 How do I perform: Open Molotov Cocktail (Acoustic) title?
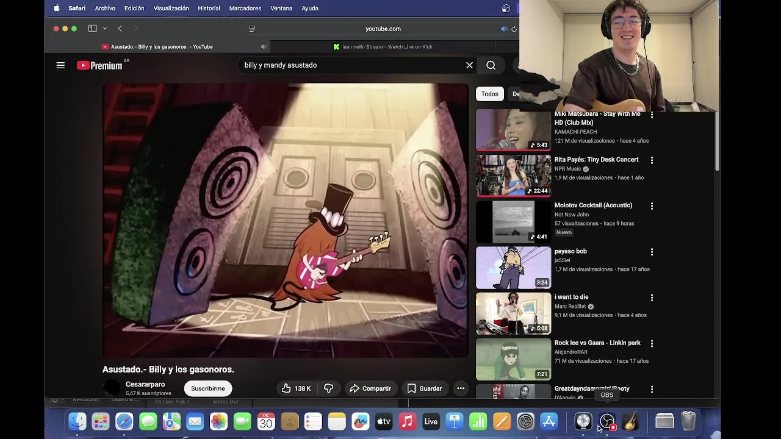click(x=593, y=205)
